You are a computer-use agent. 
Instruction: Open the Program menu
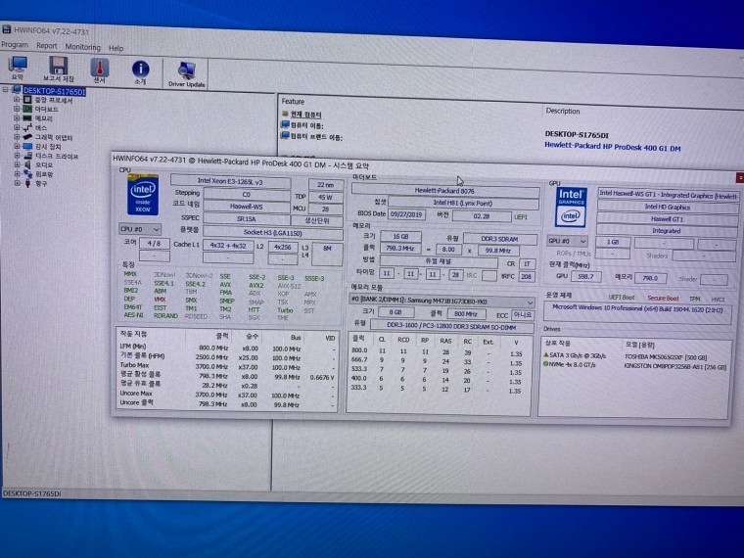(x=15, y=44)
